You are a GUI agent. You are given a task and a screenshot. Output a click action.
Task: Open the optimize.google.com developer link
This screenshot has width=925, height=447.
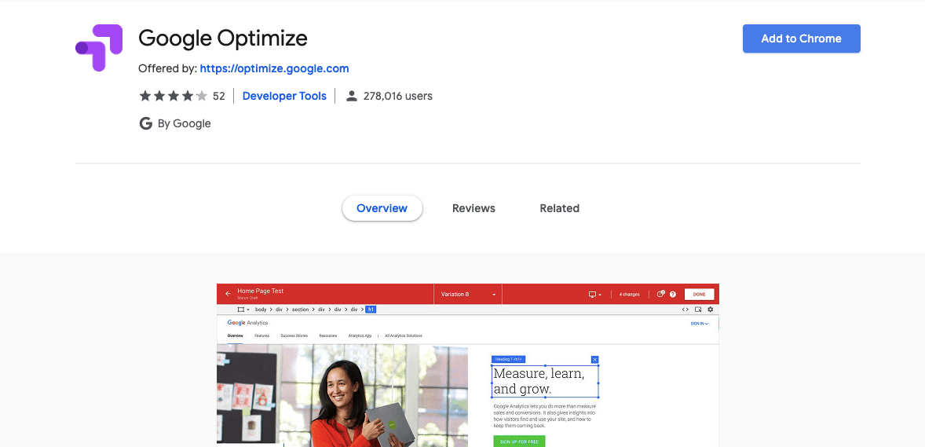(274, 68)
